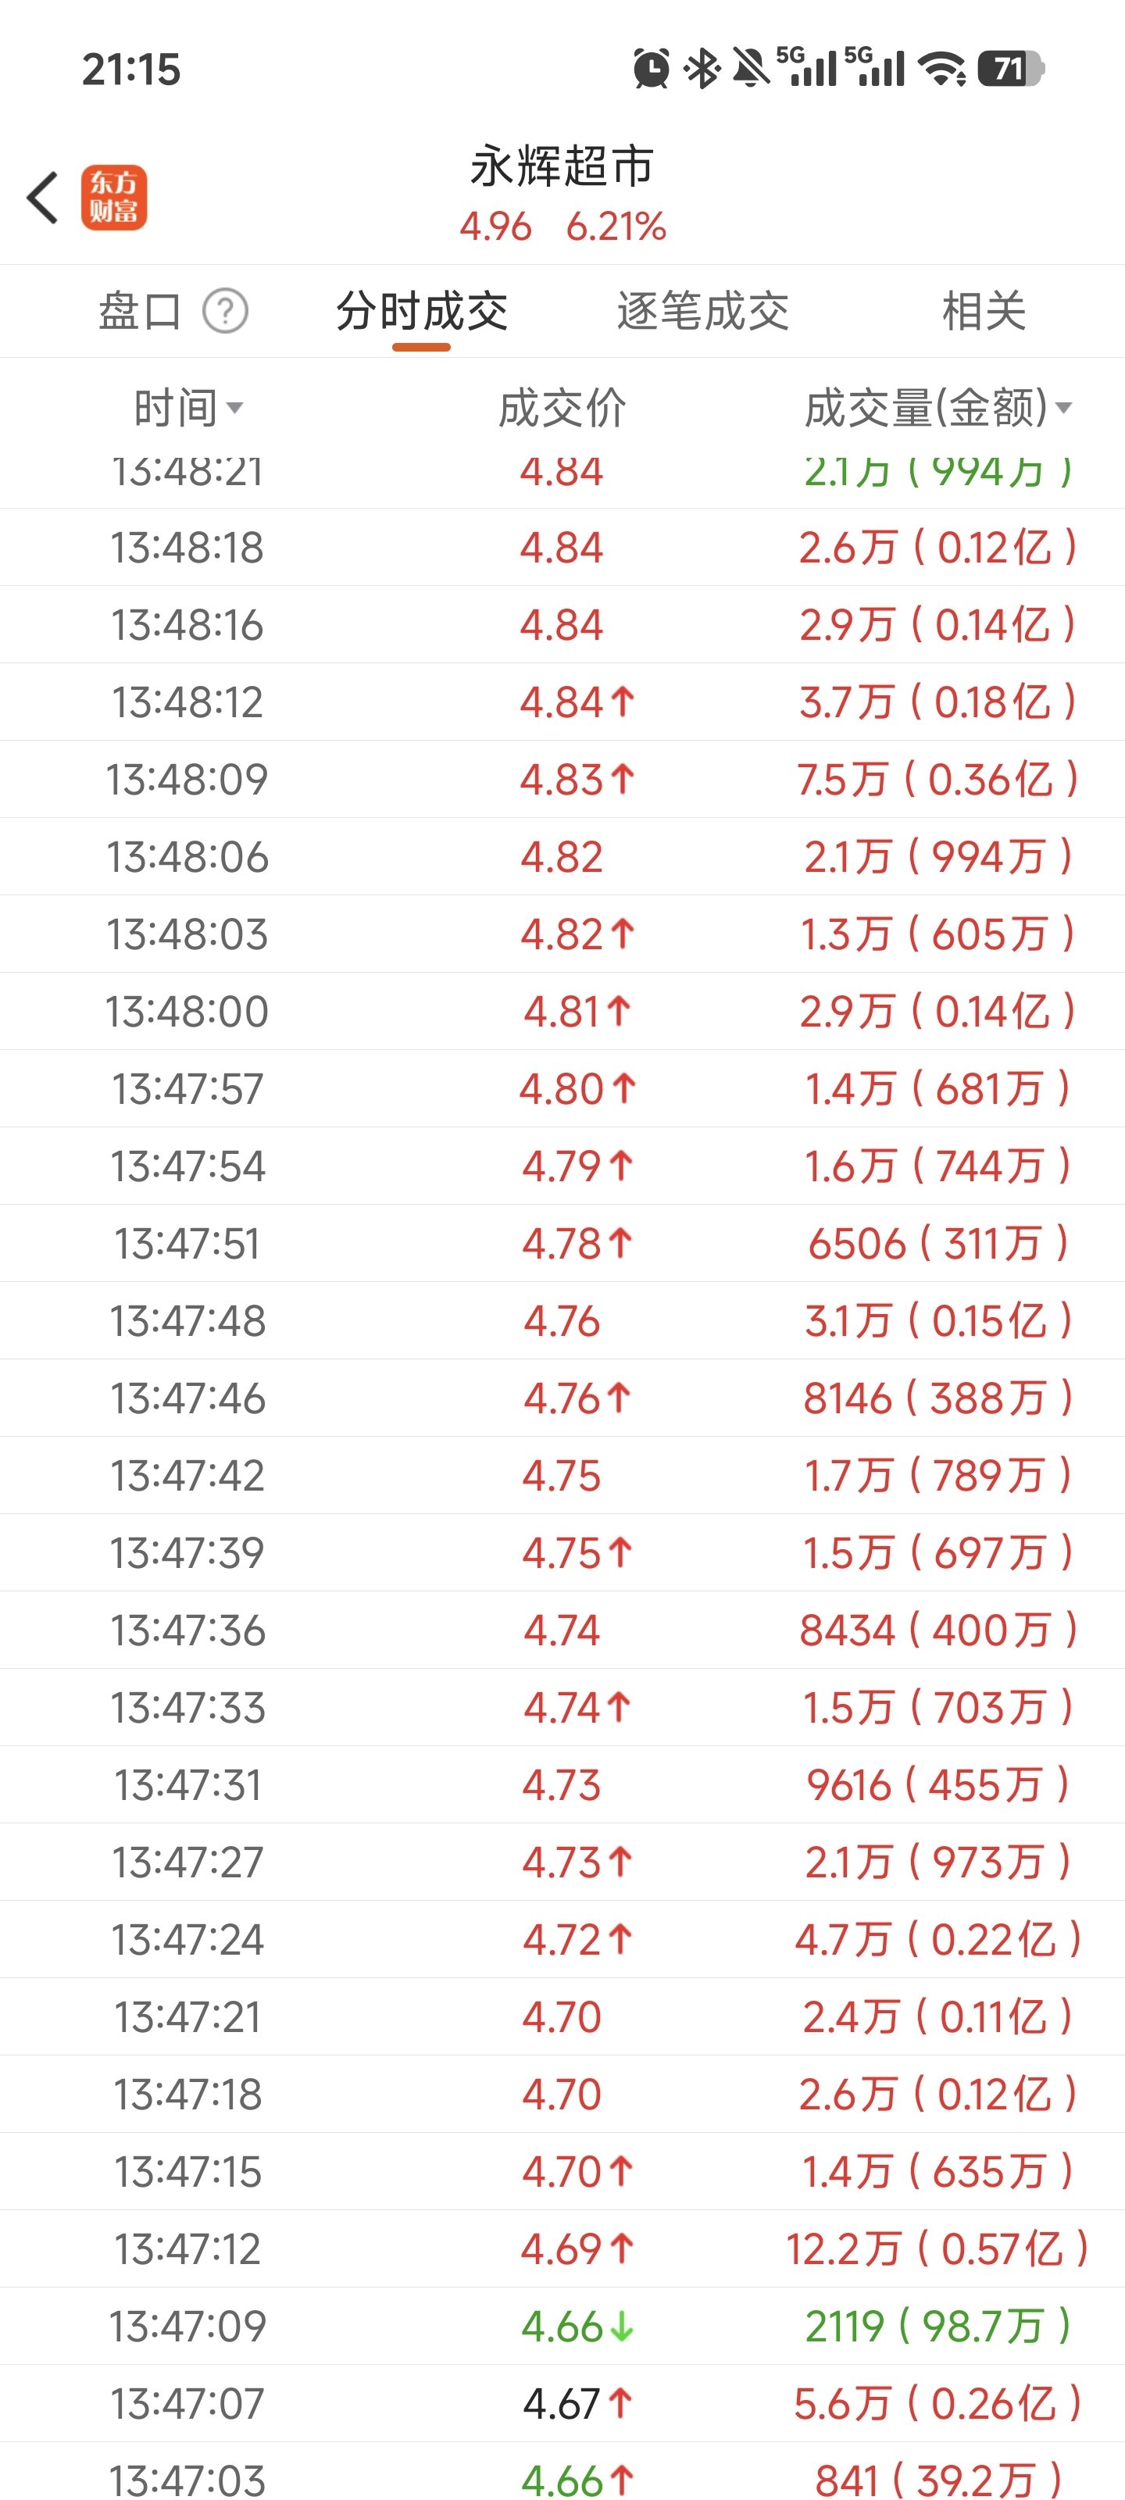Tap the alarm clock status icon
The width and height of the screenshot is (1125, 2500).
click(x=650, y=69)
